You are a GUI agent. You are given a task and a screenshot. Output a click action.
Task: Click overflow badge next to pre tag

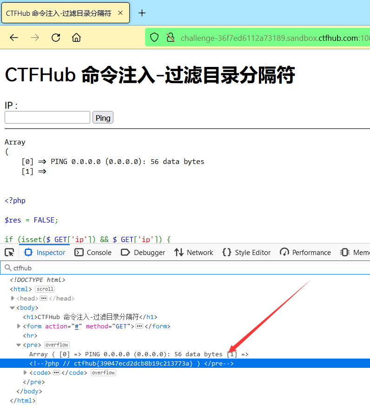[x=57, y=345]
